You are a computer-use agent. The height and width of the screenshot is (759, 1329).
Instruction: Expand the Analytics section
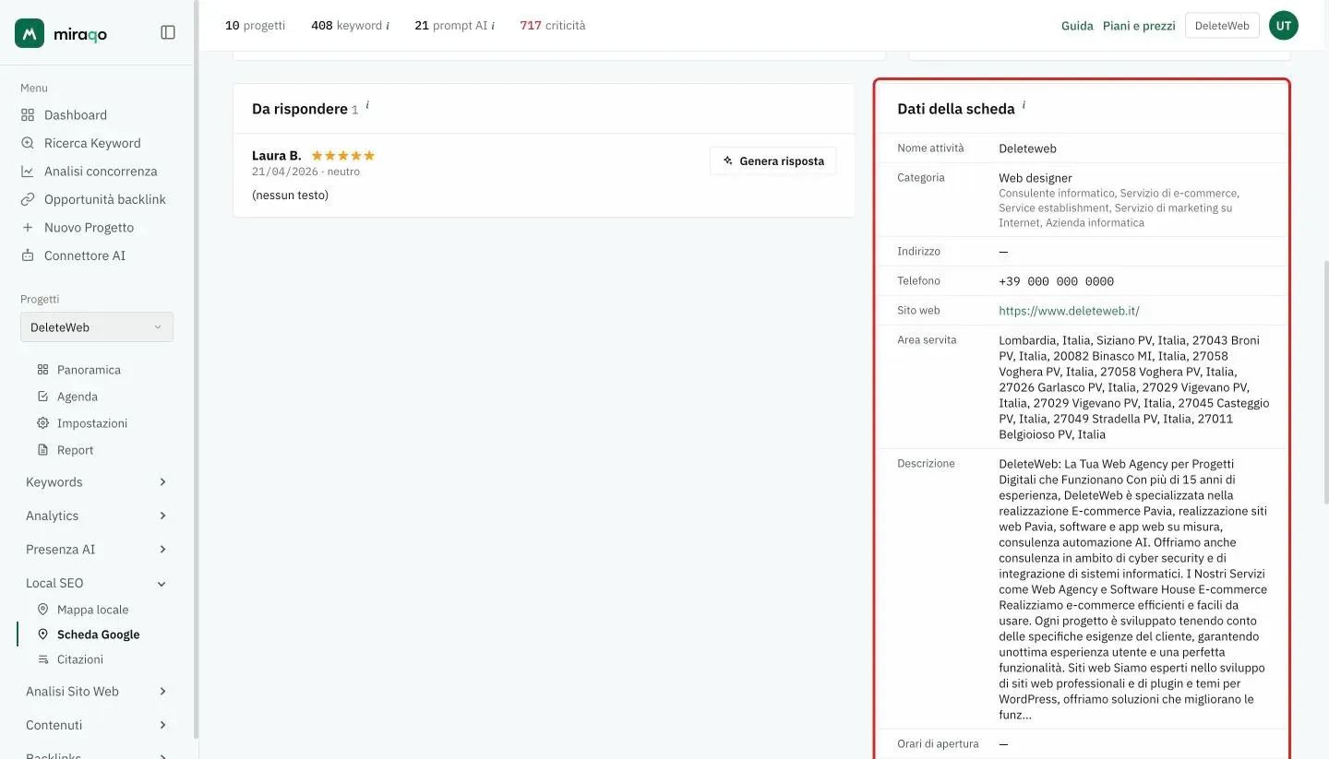97,516
